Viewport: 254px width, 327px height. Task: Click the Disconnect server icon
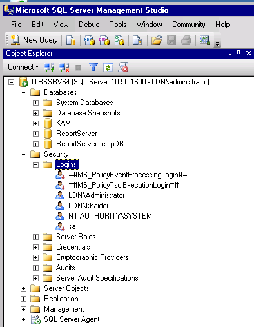point(64,68)
